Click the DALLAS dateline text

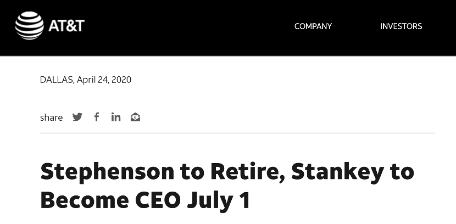[x=57, y=80]
